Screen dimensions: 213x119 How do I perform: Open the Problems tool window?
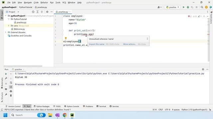[x=88, y=106]
